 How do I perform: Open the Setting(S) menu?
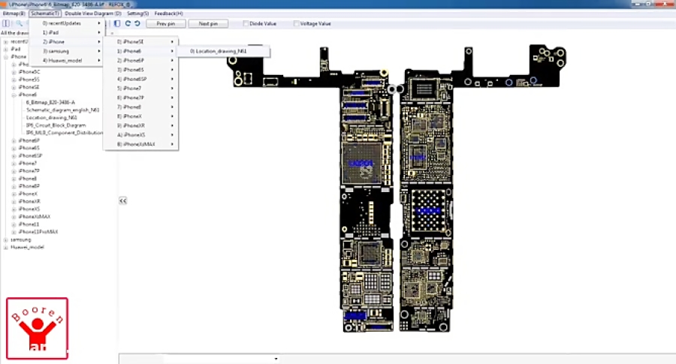coord(138,14)
